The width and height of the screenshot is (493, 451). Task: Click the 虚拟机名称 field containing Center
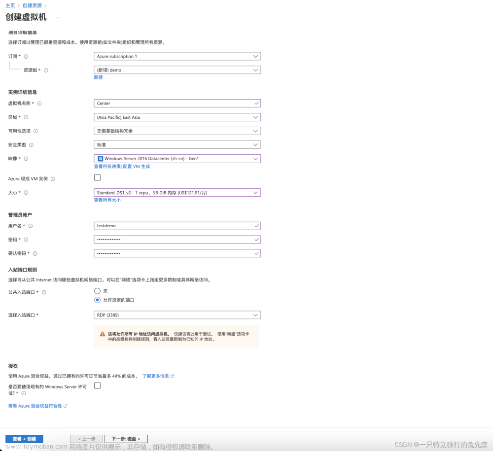tap(177, 104)
